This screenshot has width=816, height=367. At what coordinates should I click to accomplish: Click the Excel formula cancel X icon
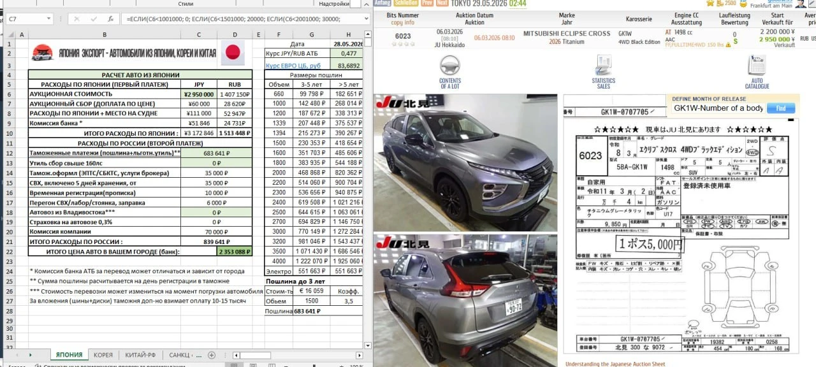pos(76,19)
